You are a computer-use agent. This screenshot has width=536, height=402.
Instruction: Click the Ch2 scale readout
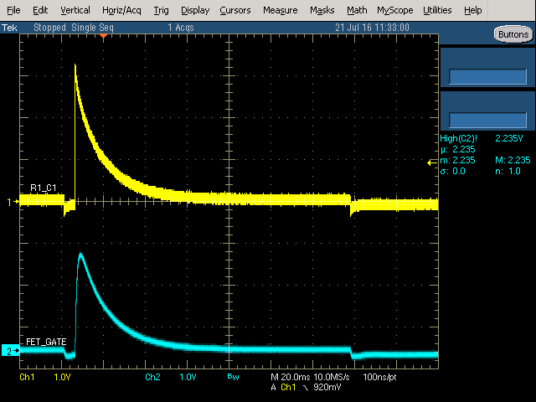[x=171, y=377]
